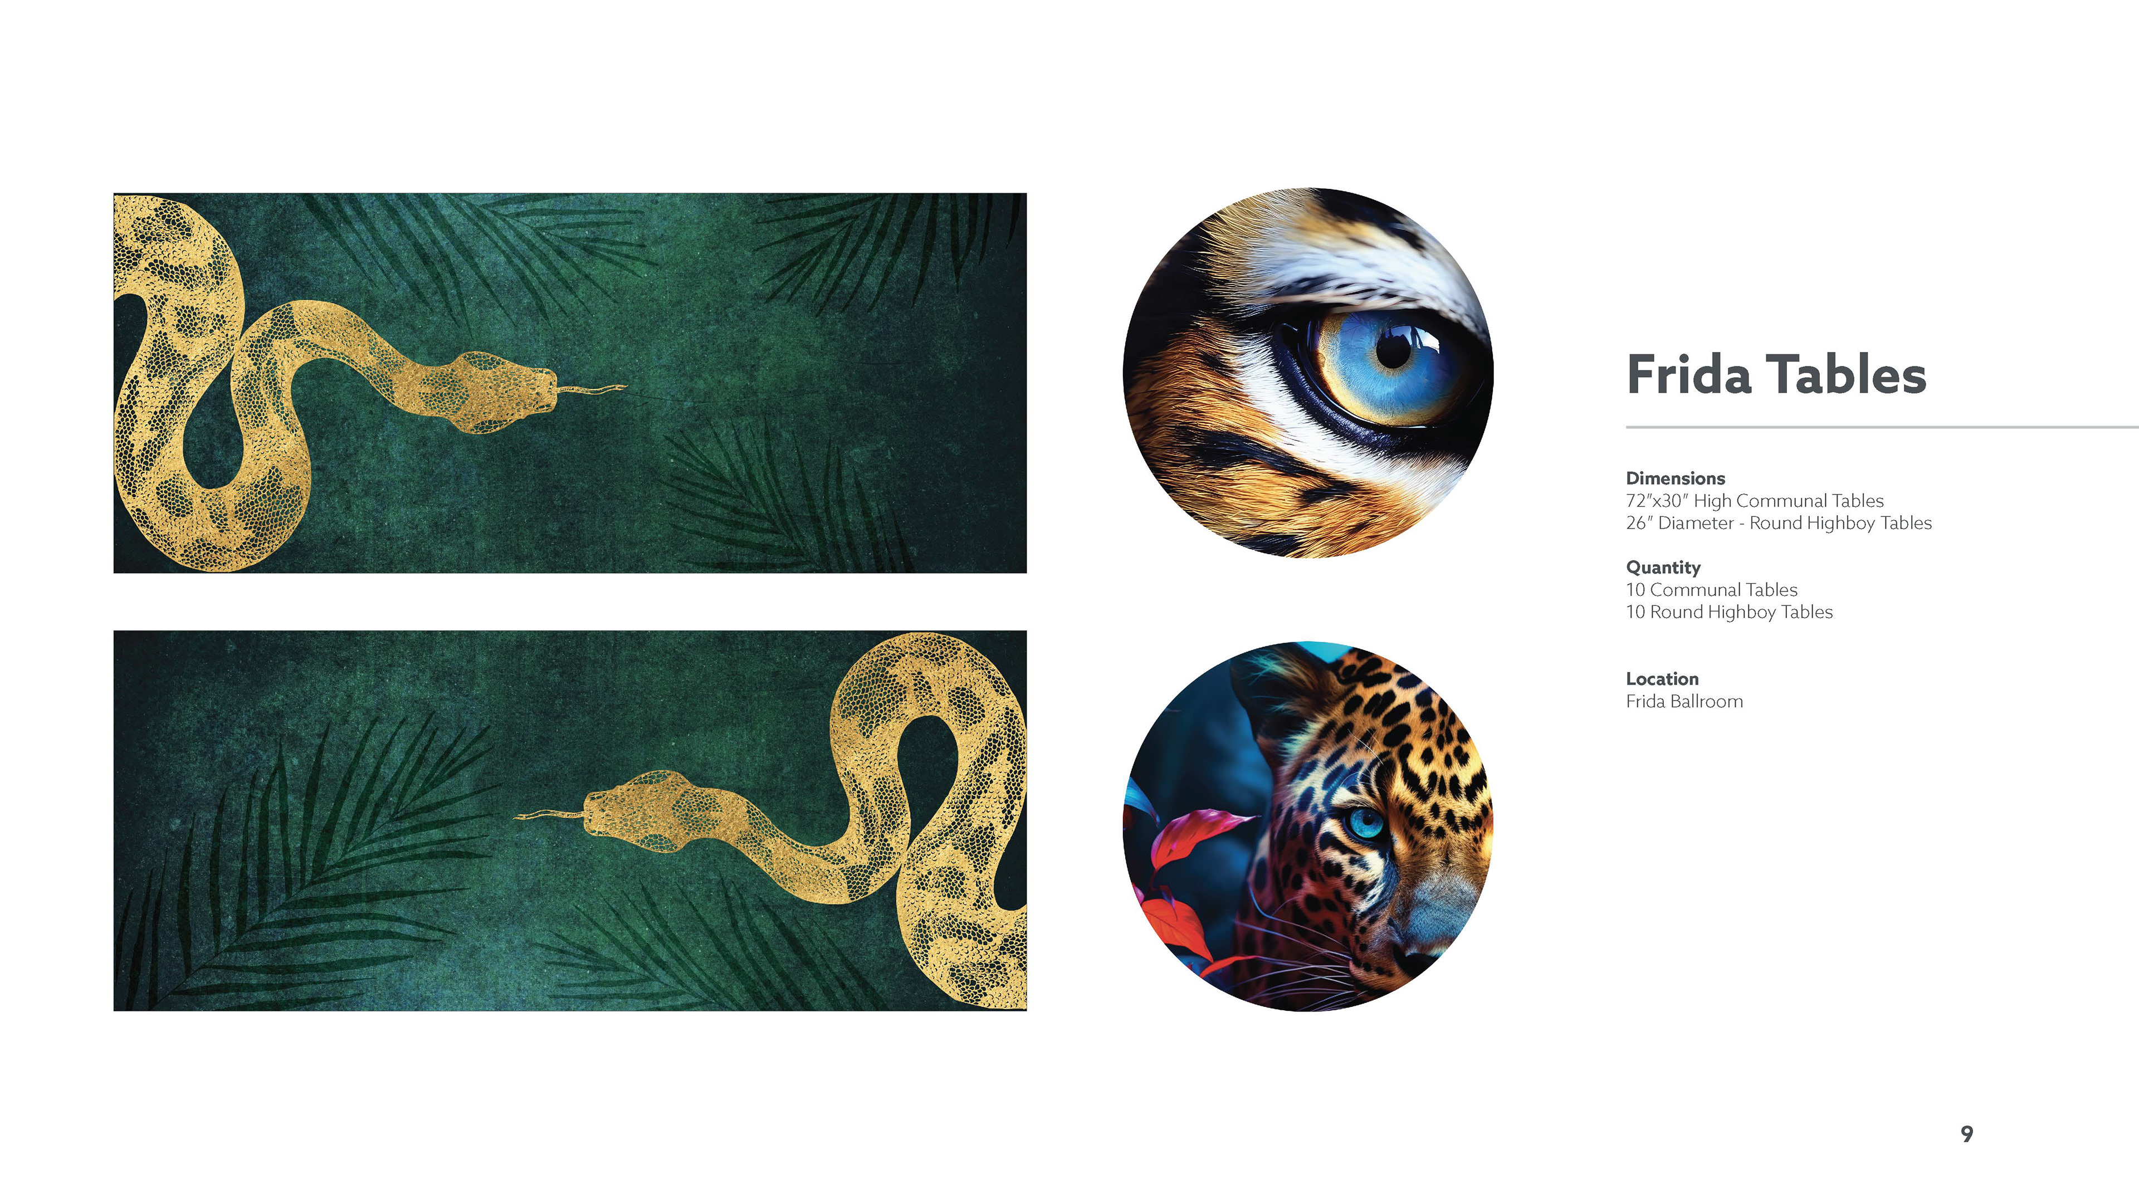Viewport: 2139px width, 1203px height.
Task: Click the 10 Communal Tables text
Action: (1711, 589)
